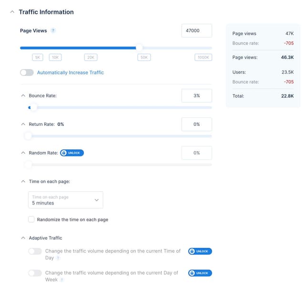
Task: Collapse the Bounce Rate section
Action: click(x=23, y=95)
